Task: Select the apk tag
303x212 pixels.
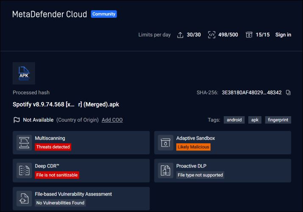Action: coord(255,120)
